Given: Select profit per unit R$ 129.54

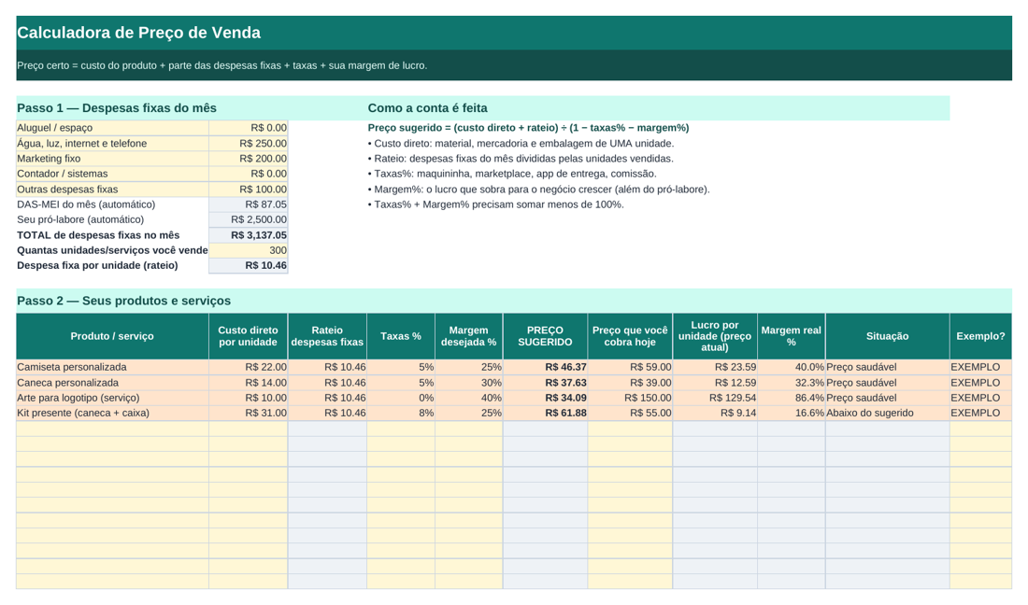Looking at the screenshot, I should click(715, 398).
